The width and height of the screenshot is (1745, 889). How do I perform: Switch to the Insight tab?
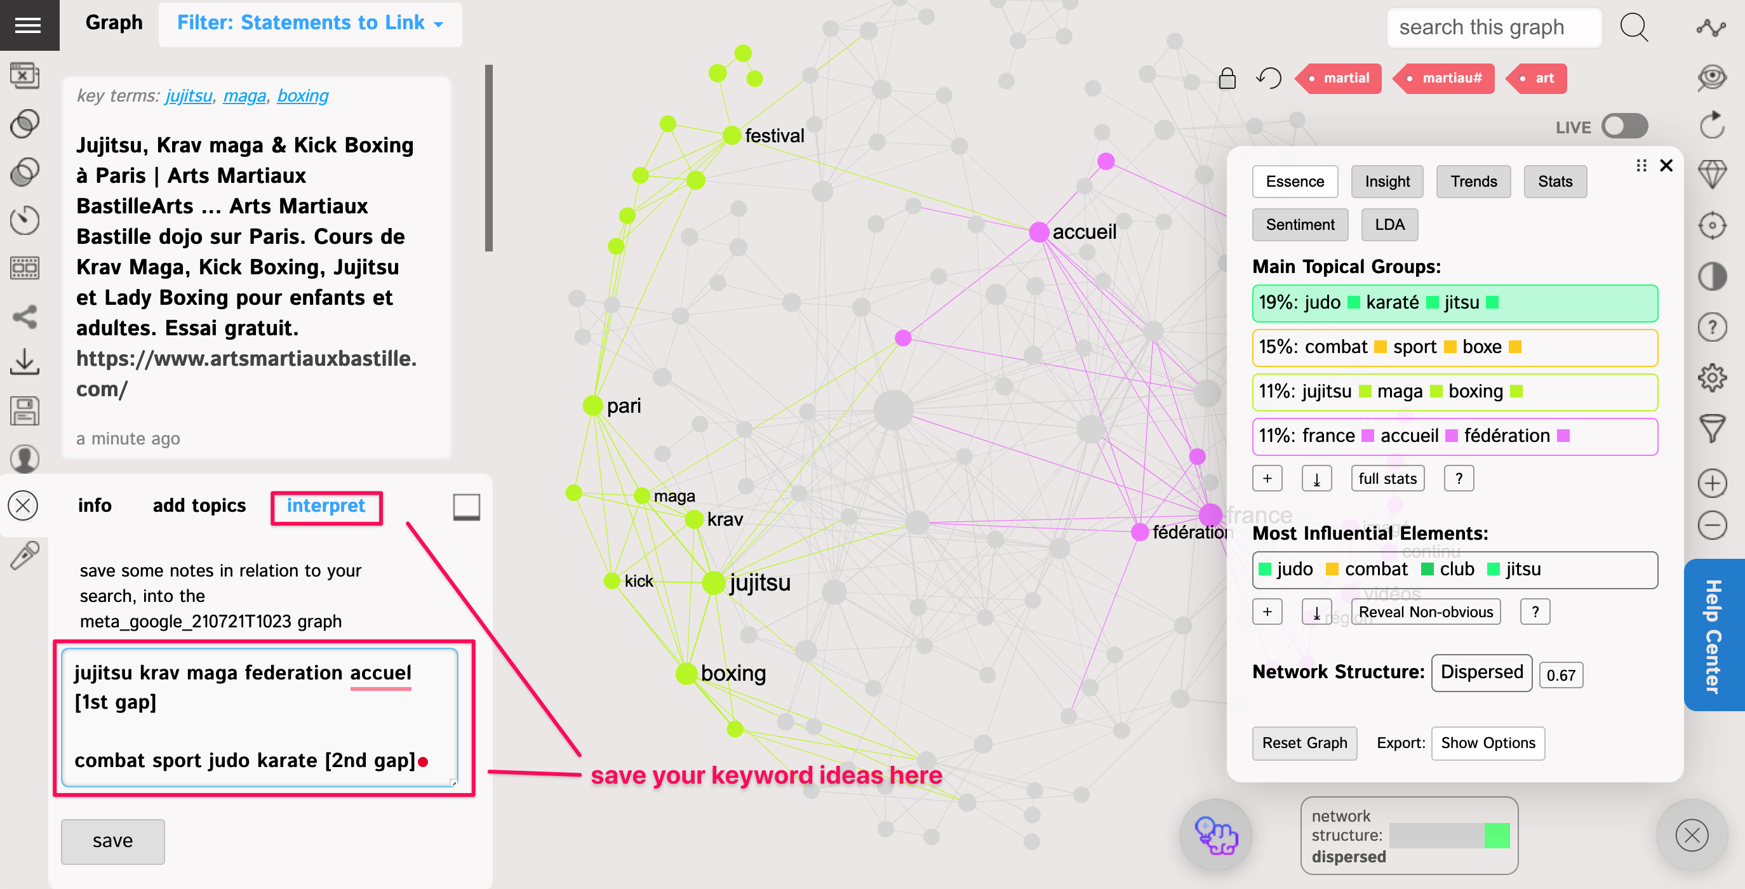1387,182
